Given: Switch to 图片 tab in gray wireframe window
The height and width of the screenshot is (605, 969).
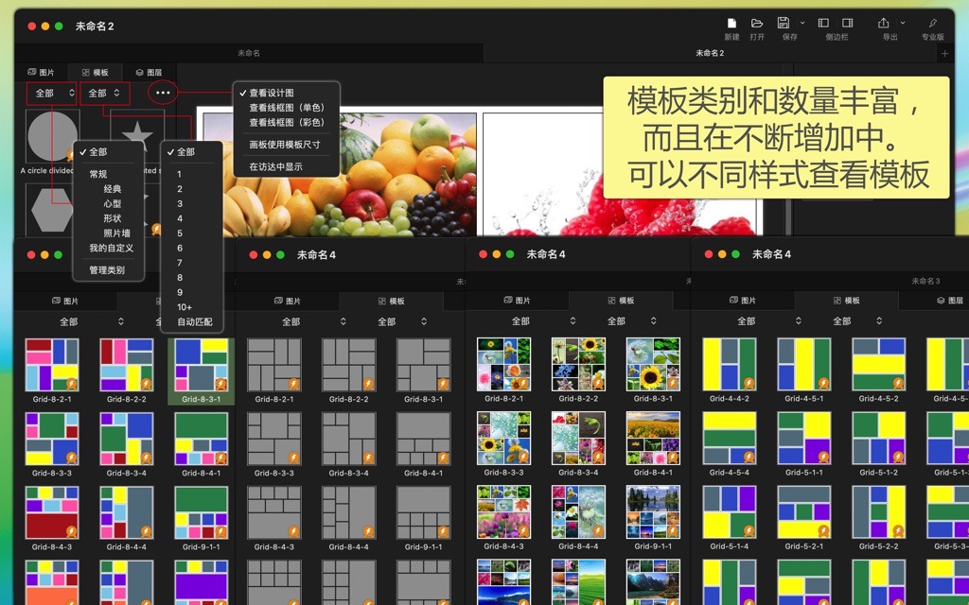Looking at the screenshot, I should click(288, 302).
